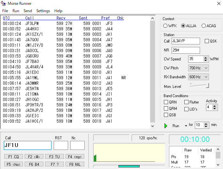Open the Help menu
Screen dimensions: 223x169
(x=58, y=11)
